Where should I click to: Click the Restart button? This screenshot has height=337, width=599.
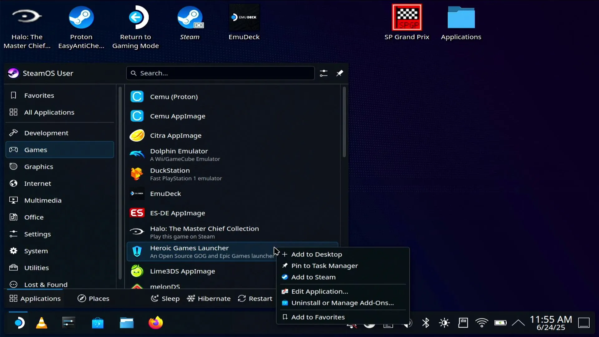pyautogui.click(x=255, y=299)
